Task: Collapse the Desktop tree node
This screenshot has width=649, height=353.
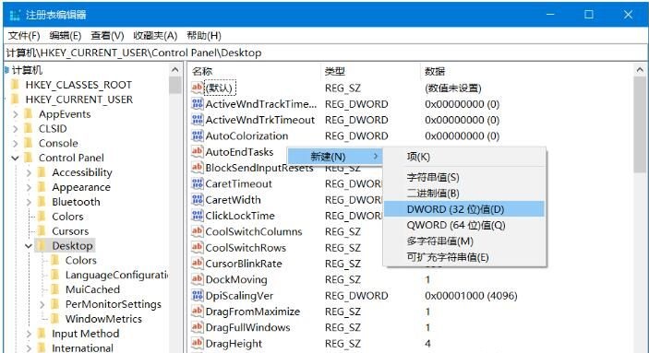Action: click(29, 246)
